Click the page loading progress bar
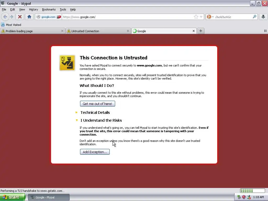Viewport: 268px width, 201px height. tap(253, 191)
